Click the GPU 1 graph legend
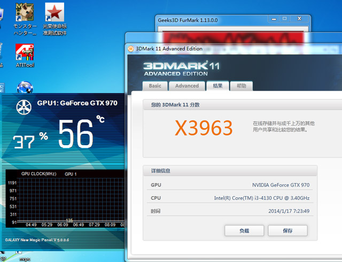Viewport: 342px width, 262px height. (x=71, y=174)
